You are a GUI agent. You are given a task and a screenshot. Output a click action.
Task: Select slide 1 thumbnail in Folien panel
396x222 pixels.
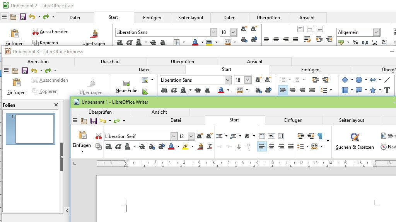34,129
